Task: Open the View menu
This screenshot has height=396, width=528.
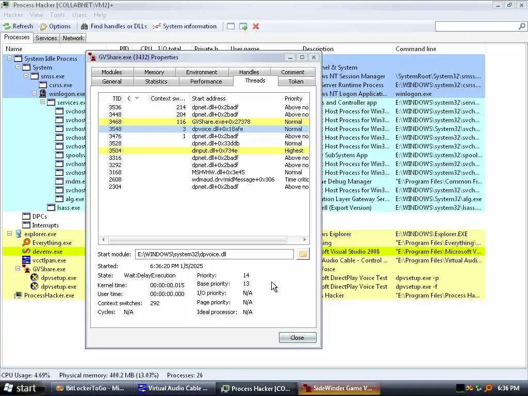Action: click(x=37, y=15)
